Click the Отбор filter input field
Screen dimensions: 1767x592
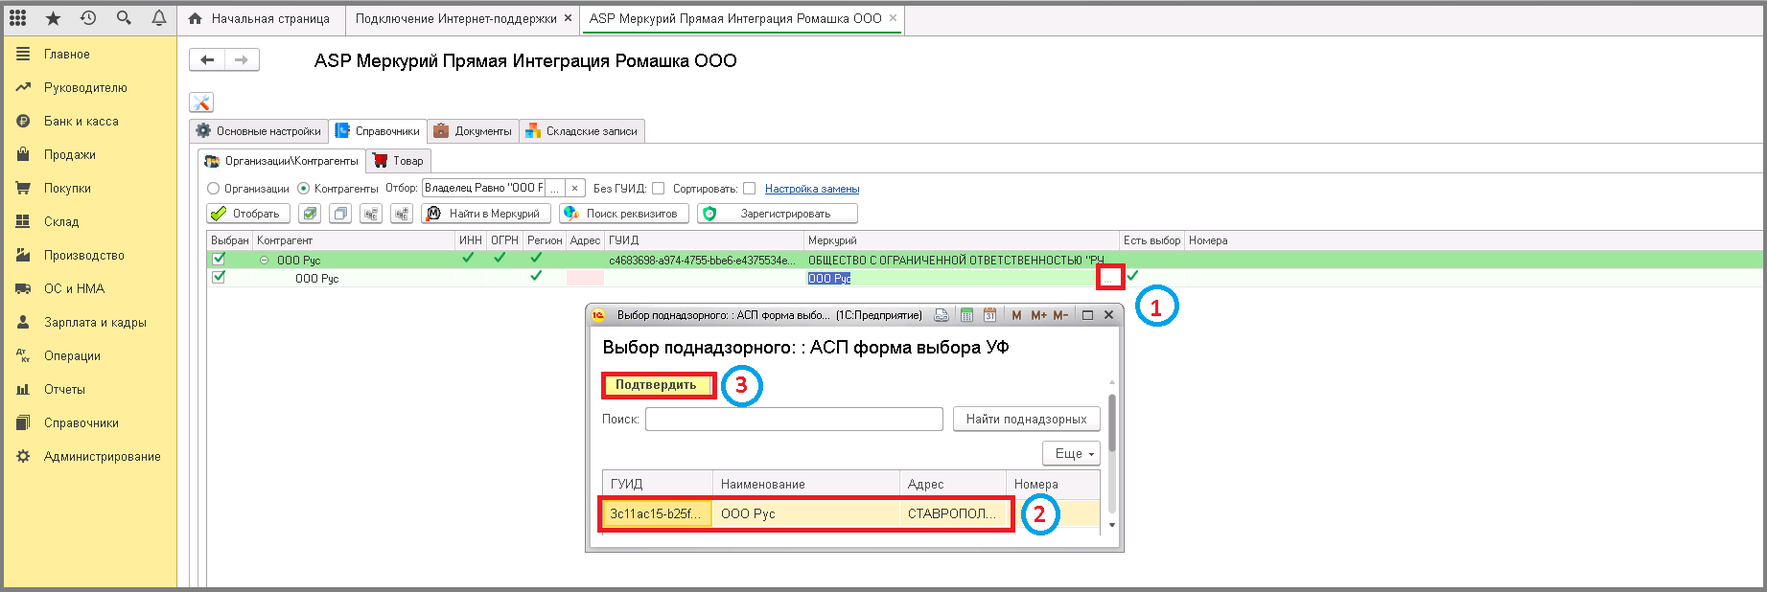point(483,189)
